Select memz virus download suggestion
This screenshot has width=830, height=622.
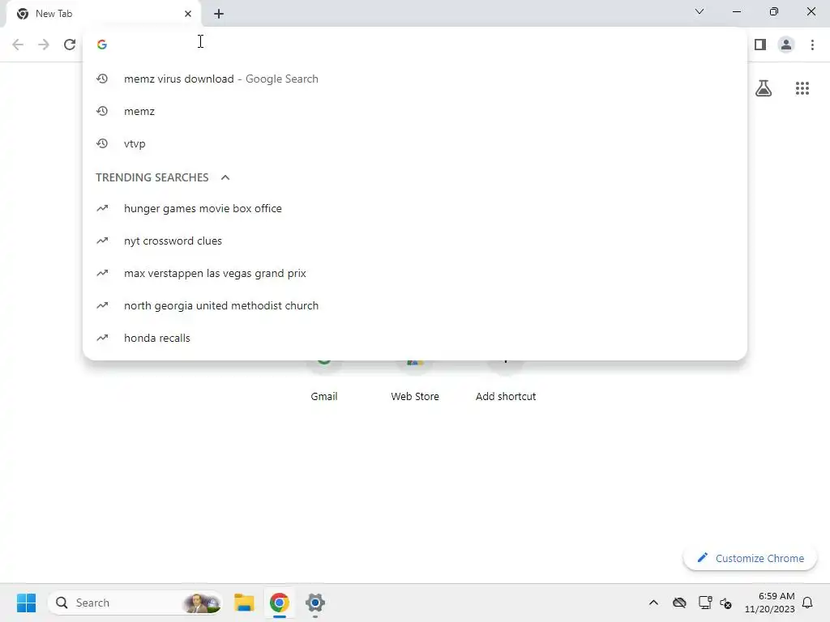coord(414,79)
